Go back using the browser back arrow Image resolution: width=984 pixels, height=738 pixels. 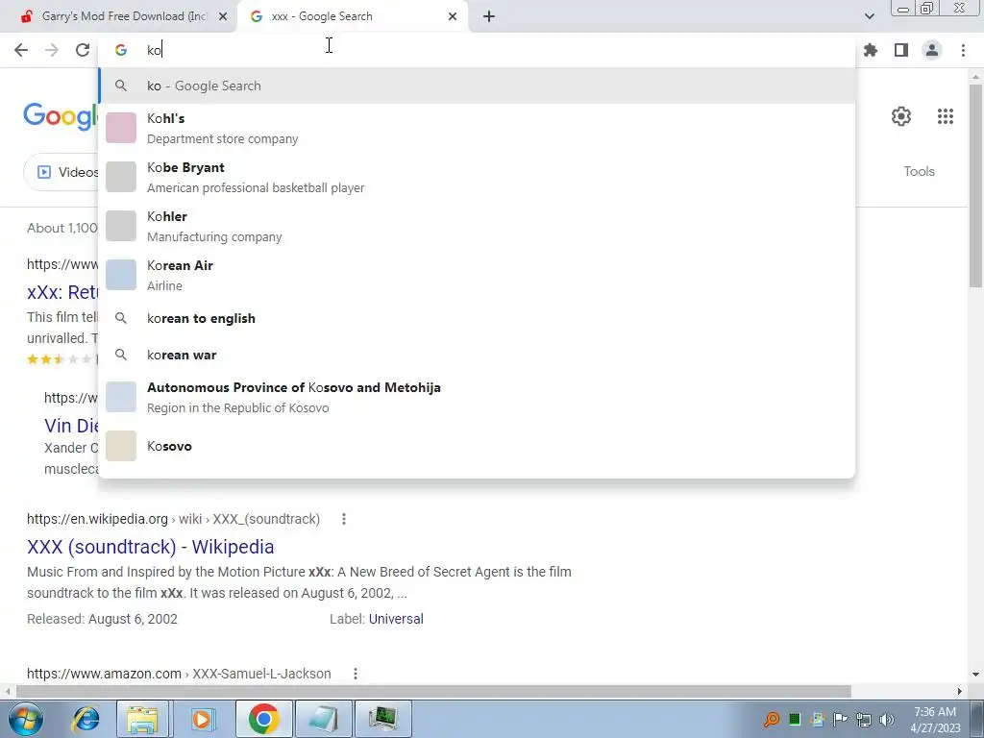21,50
